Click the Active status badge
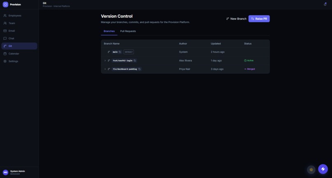332x178 pixels. 249,61
